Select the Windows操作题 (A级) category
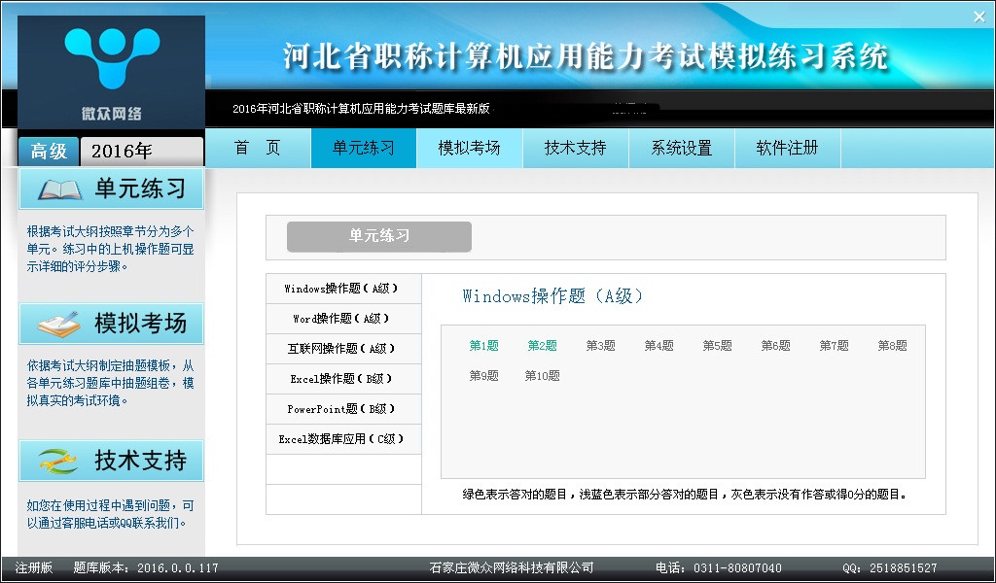Image resolution: width=996 pixels, height=583 pixels. click(x=342, y=289)
